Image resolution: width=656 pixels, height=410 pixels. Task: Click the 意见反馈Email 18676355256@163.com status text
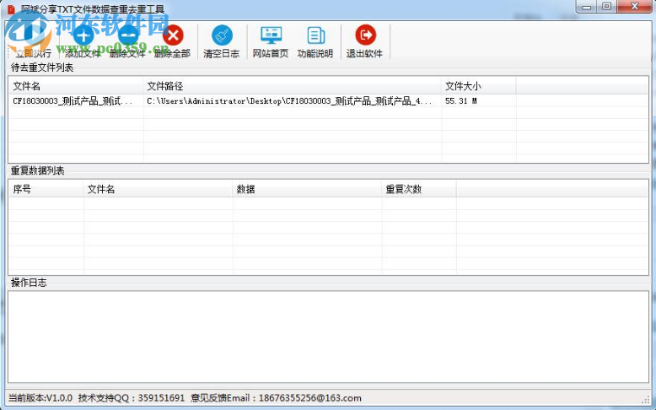tap(276, 398)
